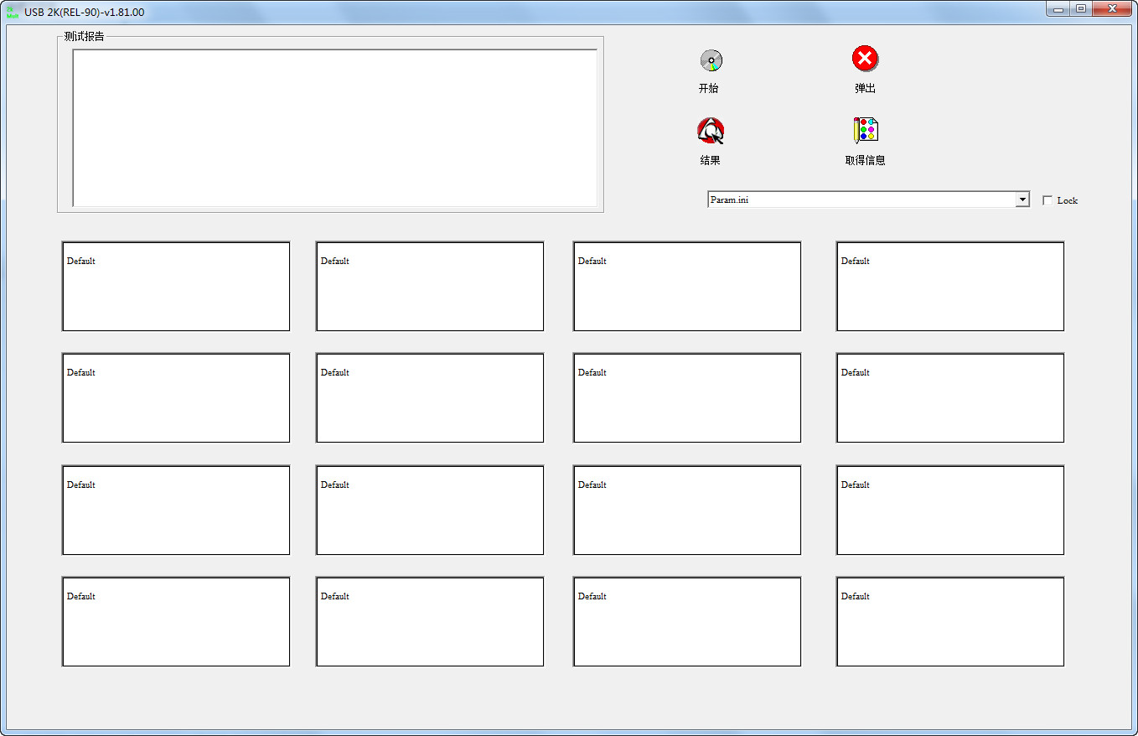Minimize the USB 2K window
The width and height of the screenshot is (1138, 736).
[x=1058, y=8]
